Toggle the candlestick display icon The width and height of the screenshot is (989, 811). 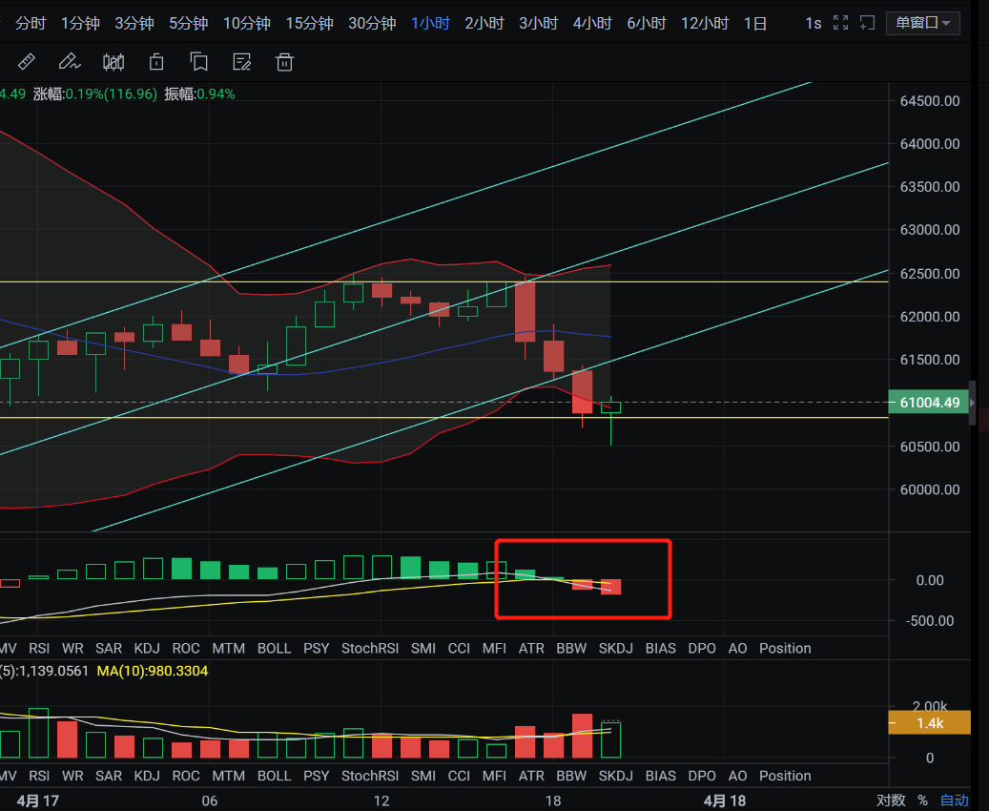[x=113, y=62]
